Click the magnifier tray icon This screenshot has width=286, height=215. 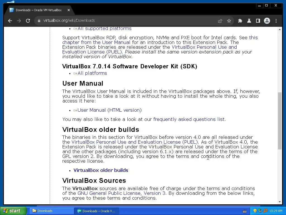(x=265, y=211)
